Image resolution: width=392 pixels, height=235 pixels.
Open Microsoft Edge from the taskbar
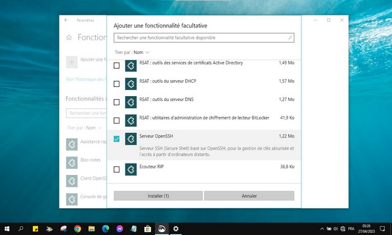click(105, 228)
